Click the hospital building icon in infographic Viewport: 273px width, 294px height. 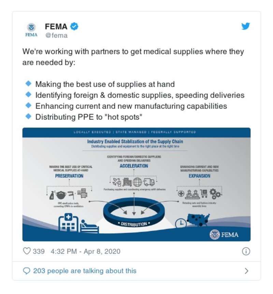click(68, 223)
